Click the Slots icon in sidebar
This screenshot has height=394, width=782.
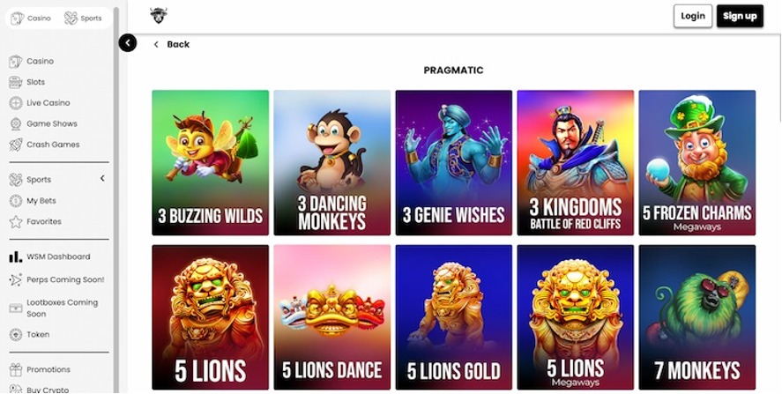pos(16,82)
